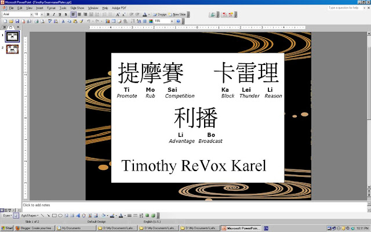Click the New Slide button
Screen dimensions: 371x232
click(x=177, y=14)
